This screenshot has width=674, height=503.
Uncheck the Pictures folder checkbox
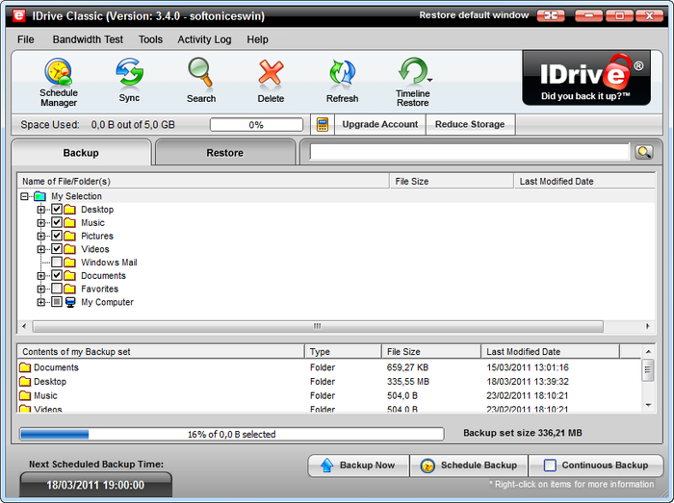point(57,236)
